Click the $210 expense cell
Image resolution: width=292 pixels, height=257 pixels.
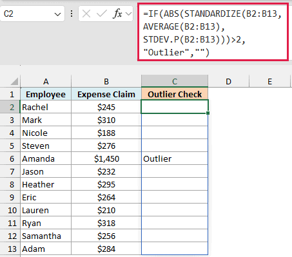pos(106,210)
